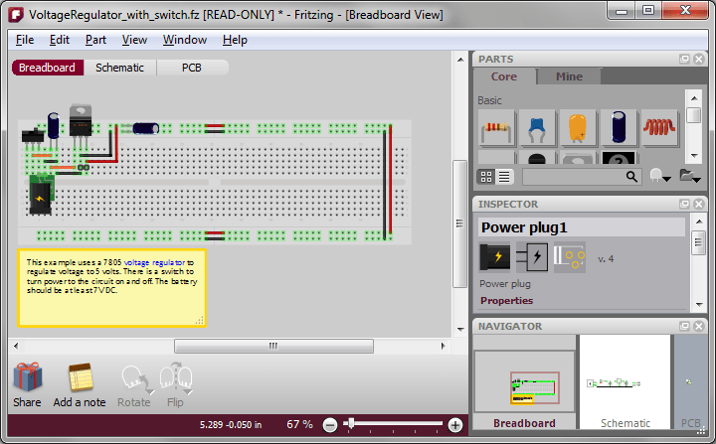The height and width of the screenshot is (444, 716).
Task: Open the Part menu
Action: [x=95, y=40]
